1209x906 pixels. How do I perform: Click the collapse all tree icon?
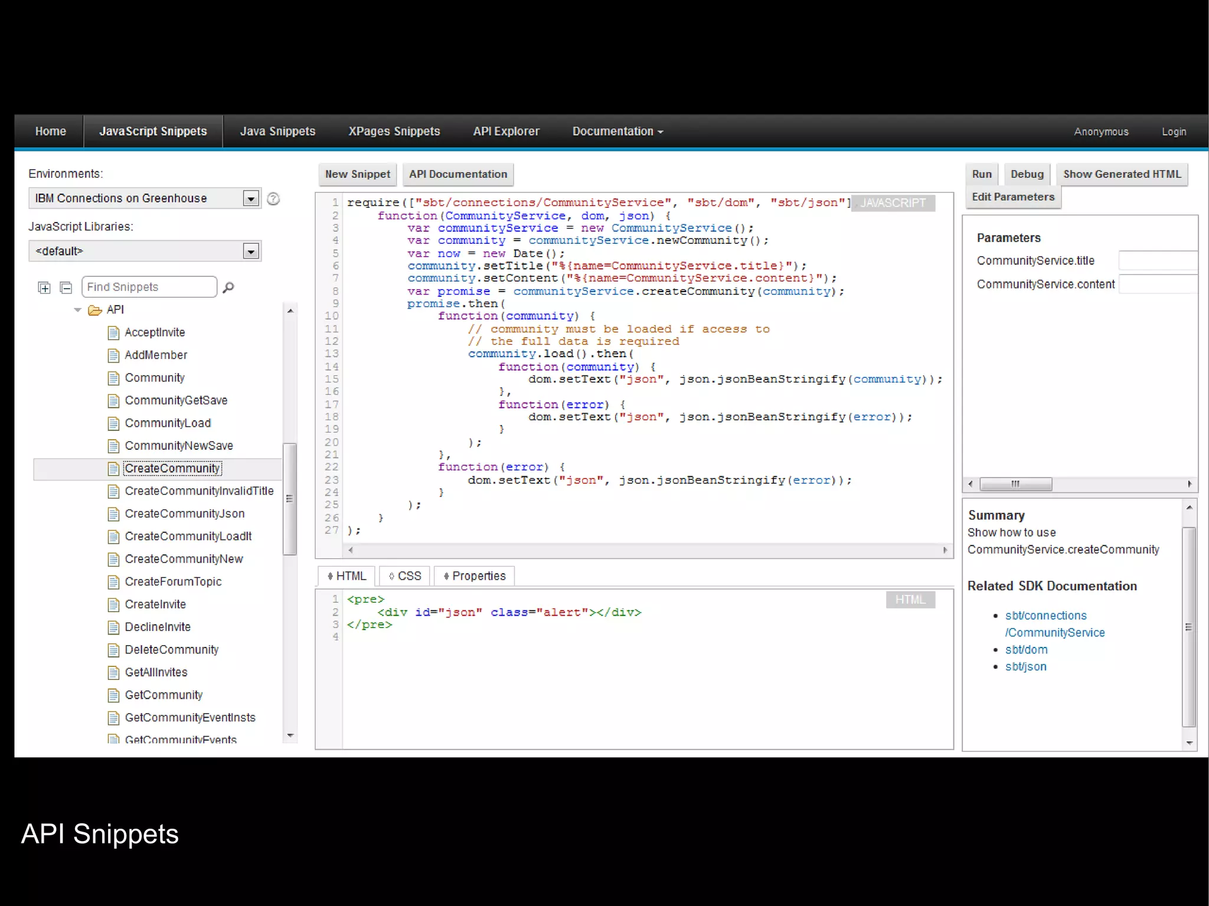coord(66,288)
